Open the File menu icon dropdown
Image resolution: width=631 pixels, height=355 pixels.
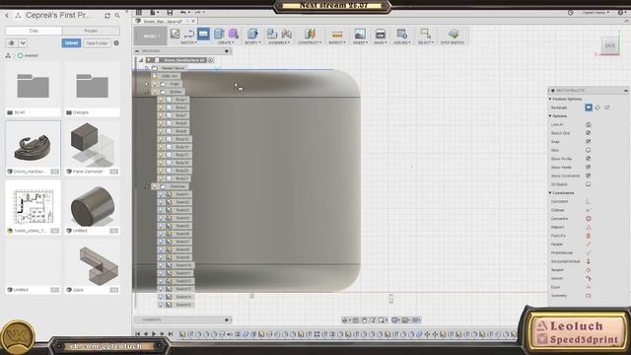click(x=155, y=13)
